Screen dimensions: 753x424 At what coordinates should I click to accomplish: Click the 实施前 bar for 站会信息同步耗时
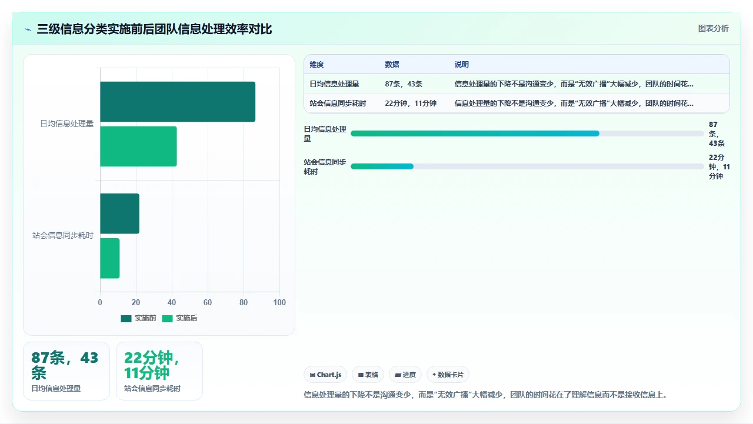119,213
